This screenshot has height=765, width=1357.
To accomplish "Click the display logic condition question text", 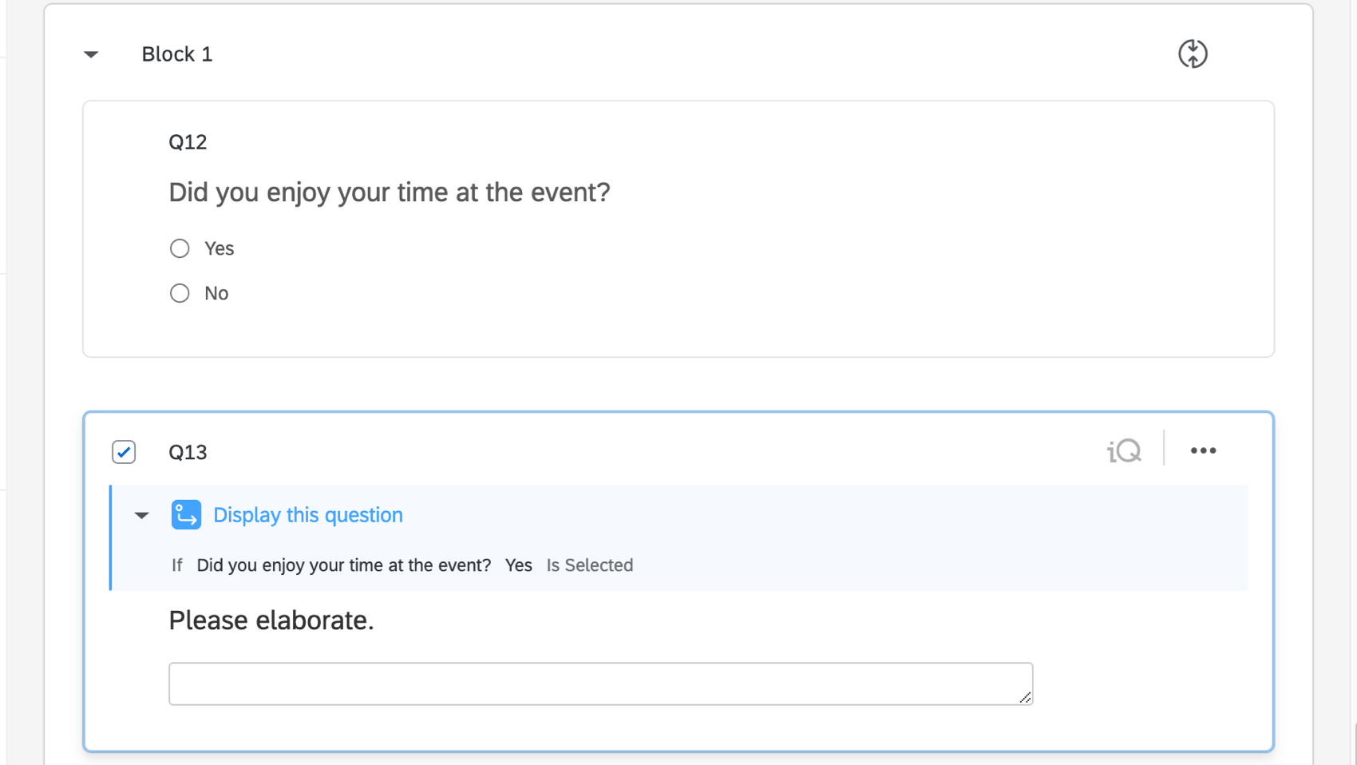I will 343,565.
